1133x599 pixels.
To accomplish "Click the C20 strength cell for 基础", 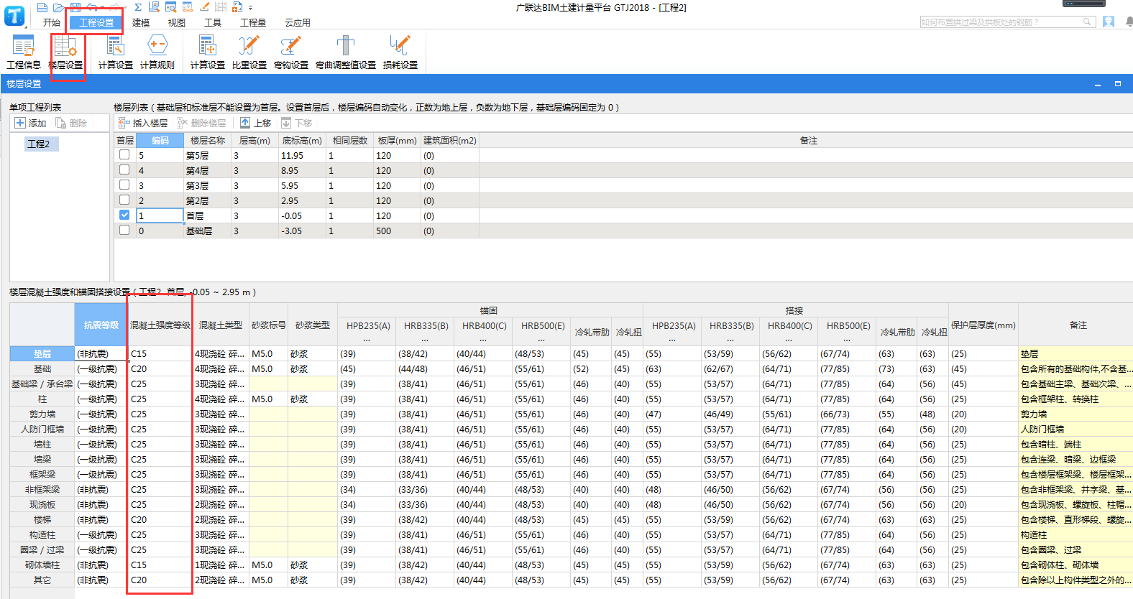I will (160, 368).
